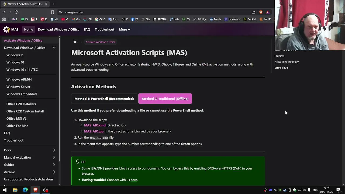
Task: Open Windows 10 in the sidebar
Action: [x=15, y=62]
